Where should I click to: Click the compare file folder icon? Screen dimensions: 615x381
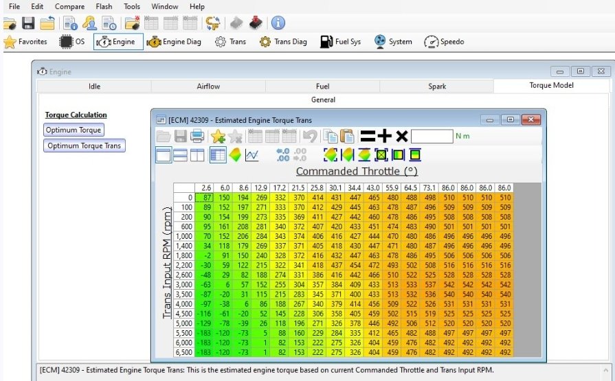tap(133, 23)
